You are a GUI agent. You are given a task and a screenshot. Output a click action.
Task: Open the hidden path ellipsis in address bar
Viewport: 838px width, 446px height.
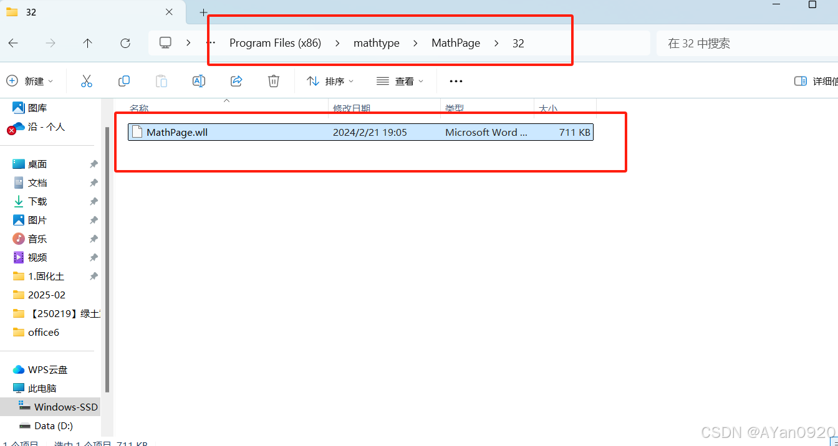(x=211, y=43)
